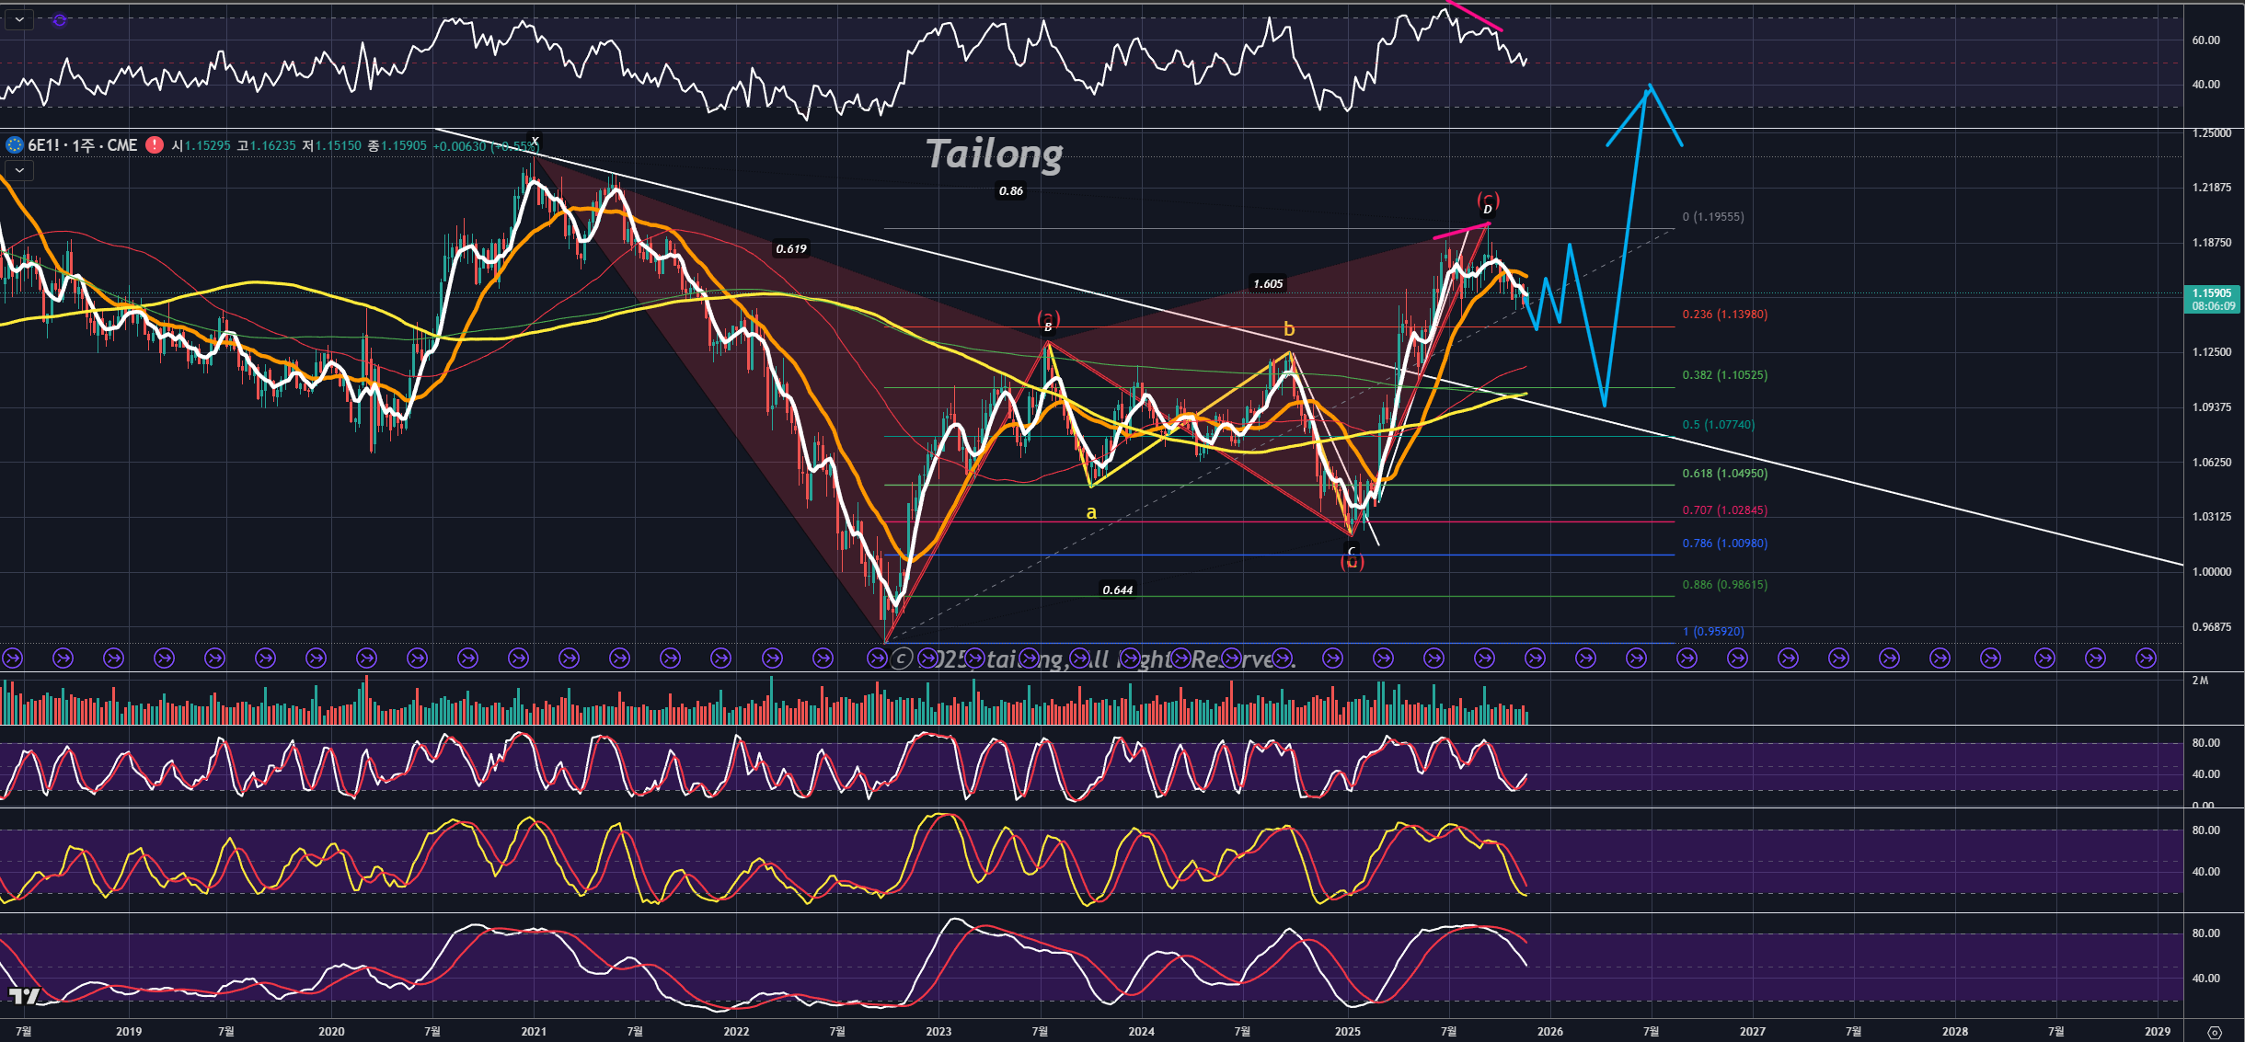Click the 0.236 (1.13980) Fibonacci level label
The image size is (2245, 1042).
(1724, 315)
